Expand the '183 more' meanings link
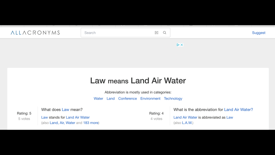Screen dimensions: 275x155 91,123
